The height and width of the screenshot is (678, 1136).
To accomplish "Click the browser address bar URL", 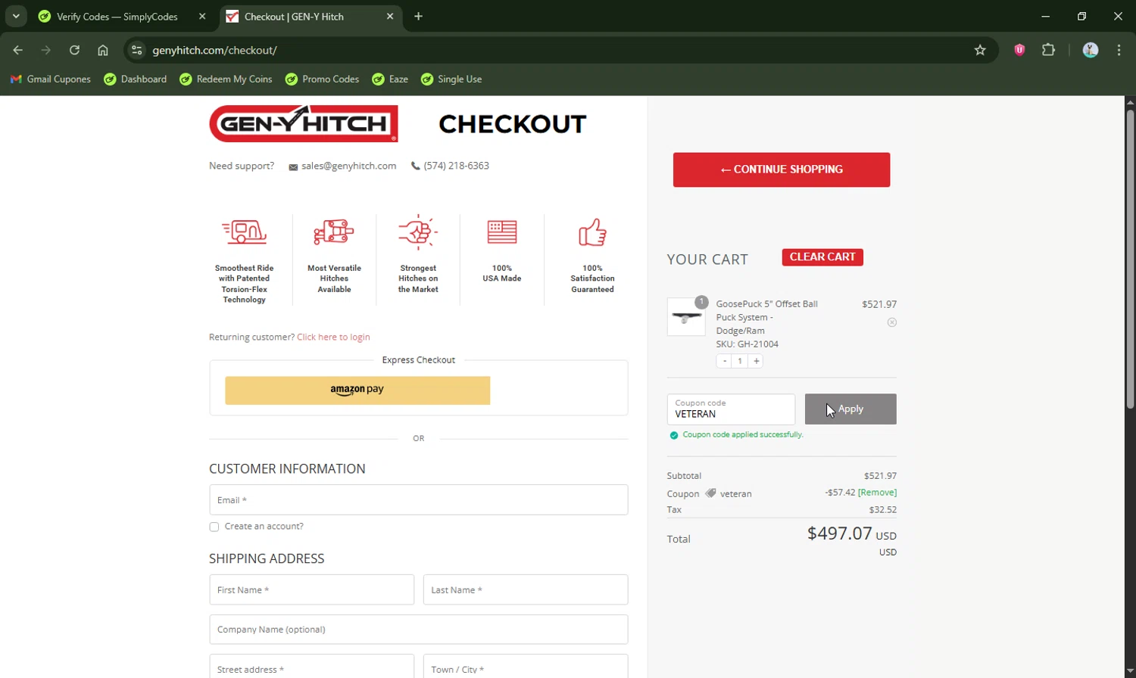I will 214,50.
